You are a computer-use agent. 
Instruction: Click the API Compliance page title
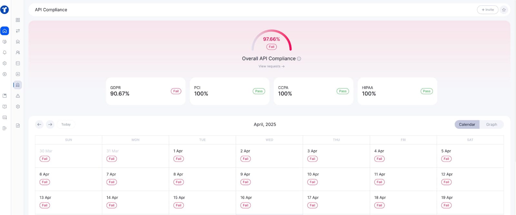pos(51,10)
